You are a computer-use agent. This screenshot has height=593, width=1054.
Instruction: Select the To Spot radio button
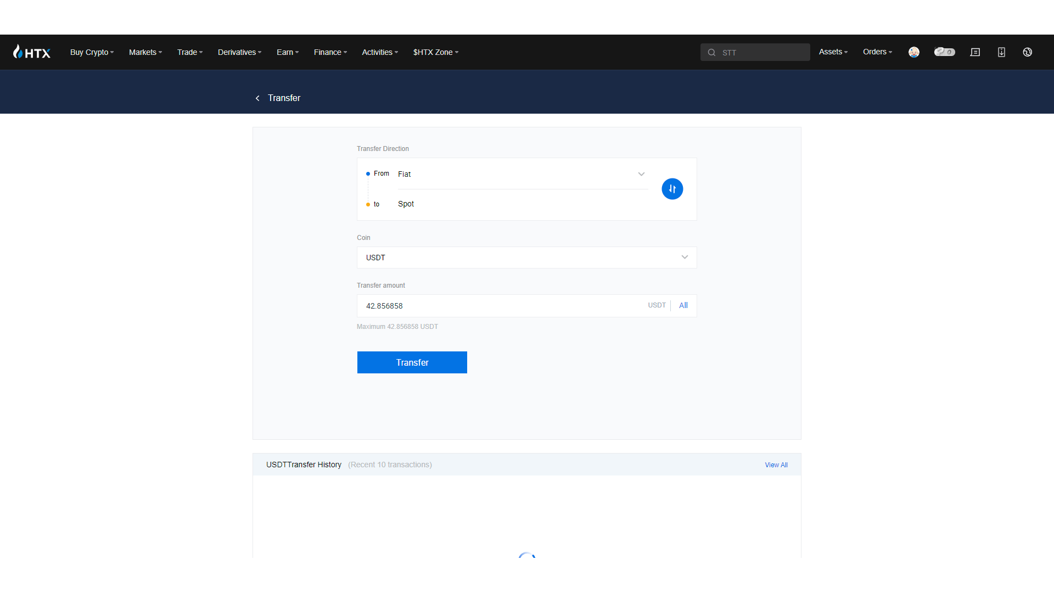pyautogui.click(x=368, y=204)
